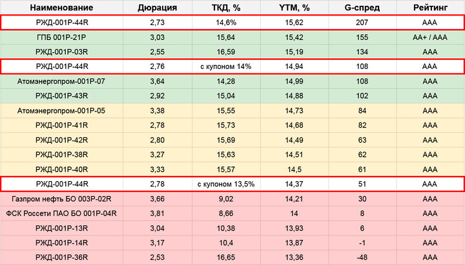Image resolution: width=465 pixels, height=265 pixels.
Task: Click the YTM value '15,62'
Action: pos(294,23)
